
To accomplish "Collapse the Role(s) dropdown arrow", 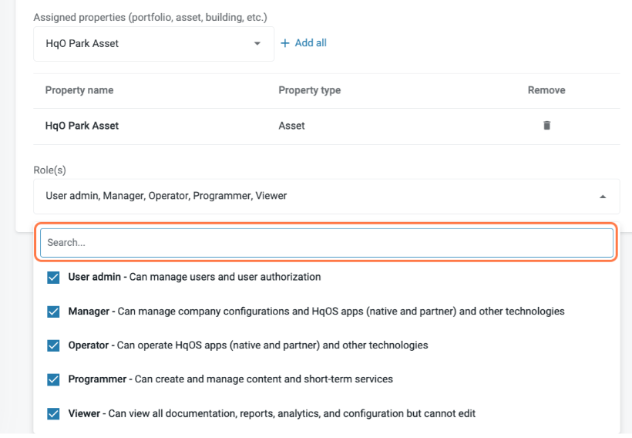I will pos(602,197).
